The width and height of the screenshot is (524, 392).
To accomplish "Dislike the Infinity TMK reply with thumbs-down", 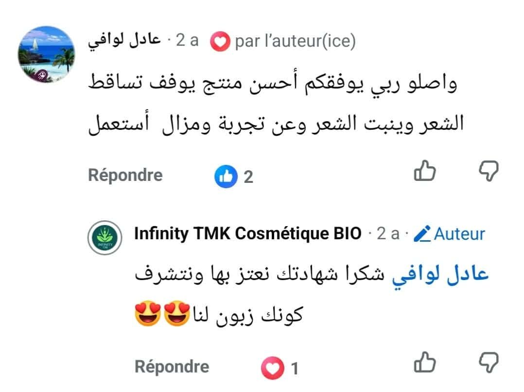I will pos(489,362).
